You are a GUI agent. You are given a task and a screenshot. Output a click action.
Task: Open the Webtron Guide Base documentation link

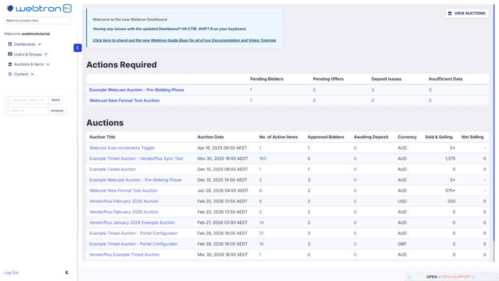pyautogui.click(x=184, y=40)
